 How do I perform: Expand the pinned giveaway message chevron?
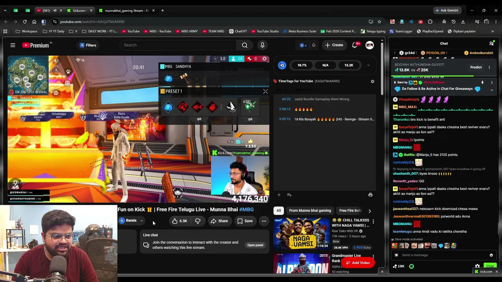click(491, 90)
